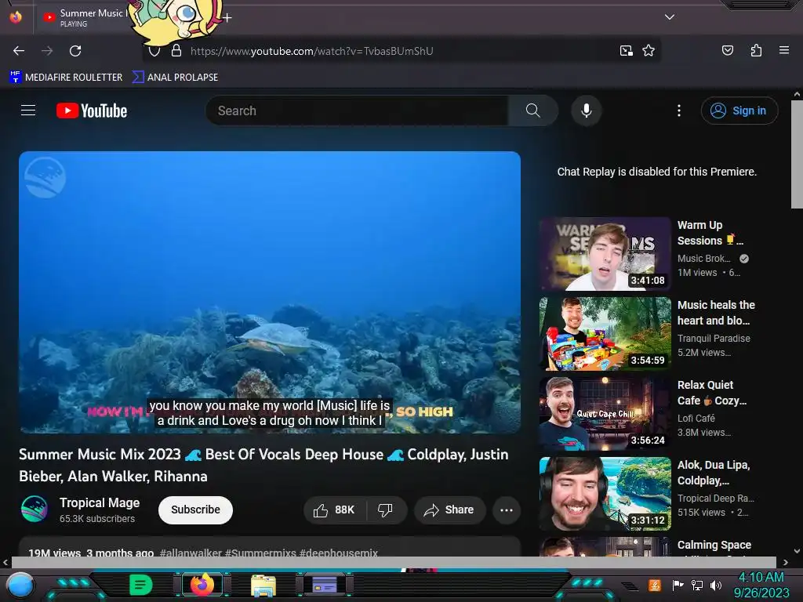Open the Start orb on the taskbar

pos(21,586)
